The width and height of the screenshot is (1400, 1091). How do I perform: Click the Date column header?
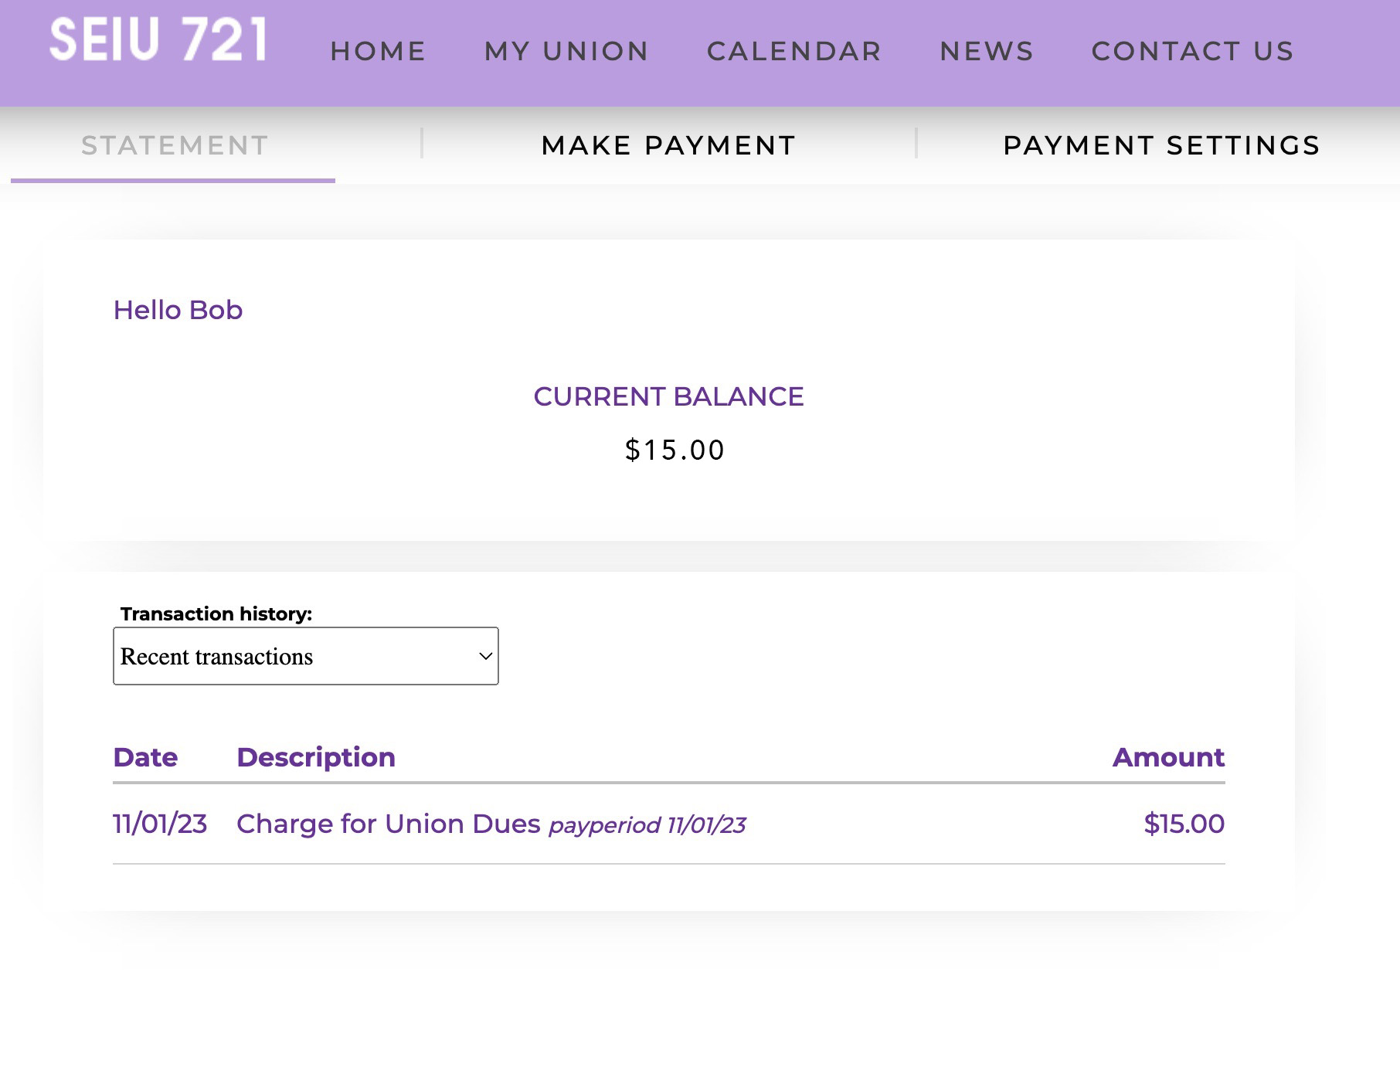click(x=145, y=757)
